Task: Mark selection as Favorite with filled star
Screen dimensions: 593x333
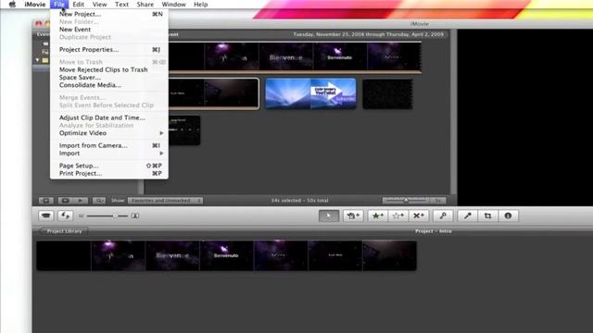Action: 377,216
